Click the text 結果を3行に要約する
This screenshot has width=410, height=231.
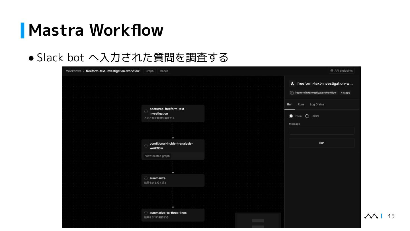point(156,217)
